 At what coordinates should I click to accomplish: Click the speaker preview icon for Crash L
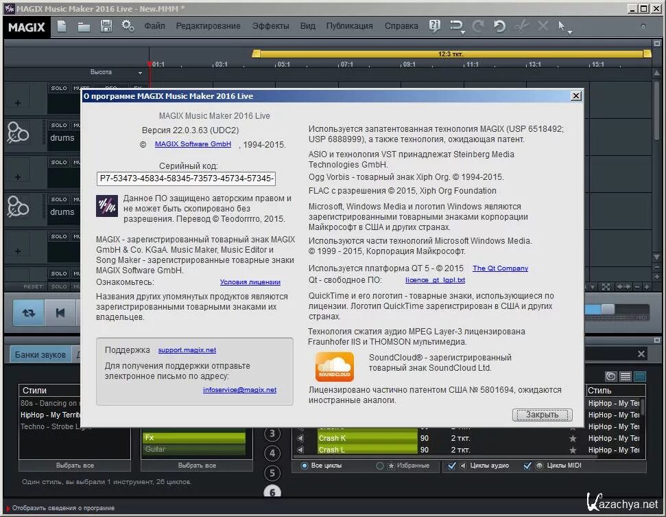click(300, 450)
